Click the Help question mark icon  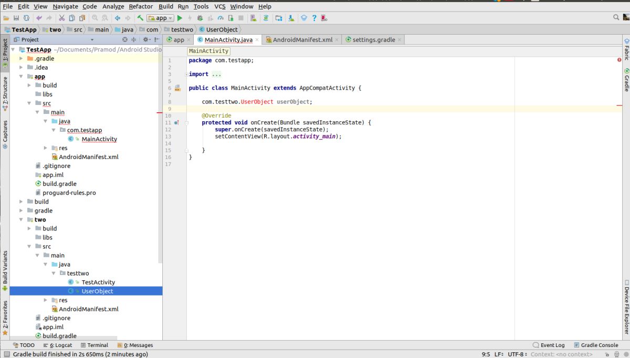pyautogui.click(x=314, y=18)
